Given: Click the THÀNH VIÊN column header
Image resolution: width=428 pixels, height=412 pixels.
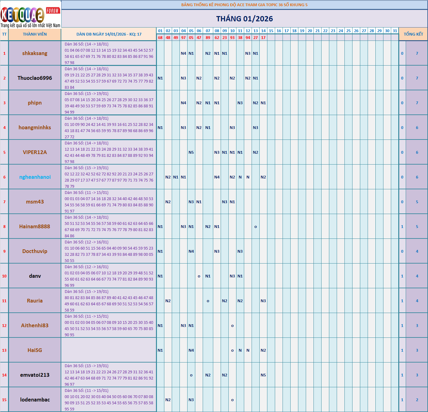Looking at the screenshot, I should point(35,34).
